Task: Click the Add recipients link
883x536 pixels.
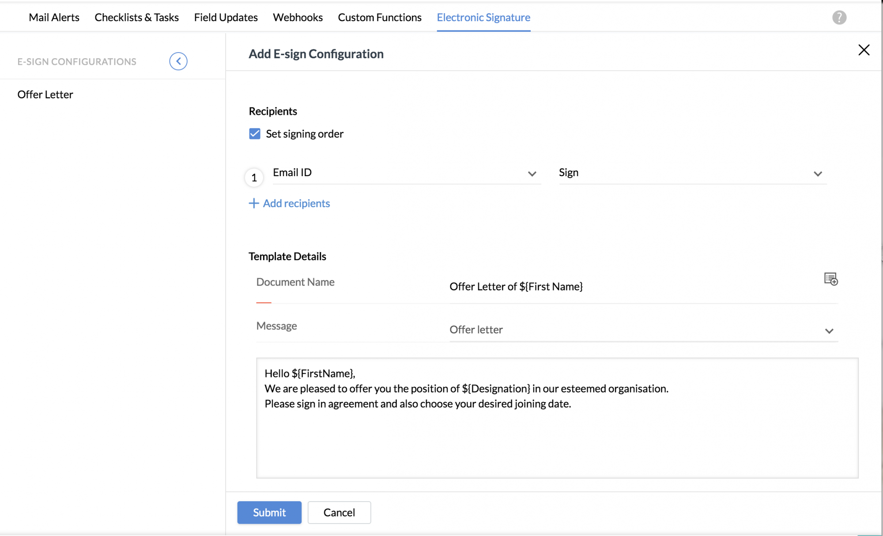Action: (x=296, y=203)
